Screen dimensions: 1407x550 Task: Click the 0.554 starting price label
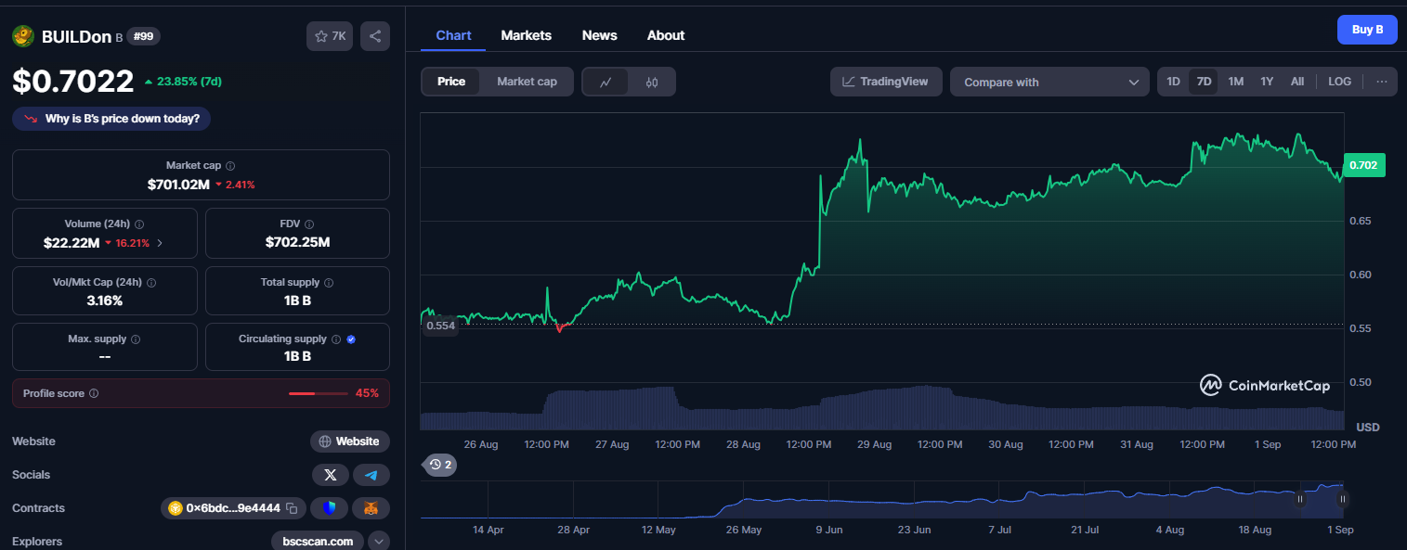pyautogui.click(x=441, y=326)
